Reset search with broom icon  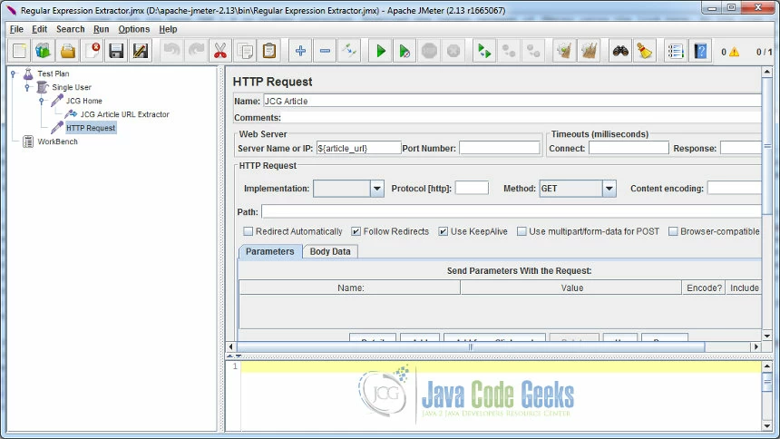pyautogui.click(x=645, y=51)
